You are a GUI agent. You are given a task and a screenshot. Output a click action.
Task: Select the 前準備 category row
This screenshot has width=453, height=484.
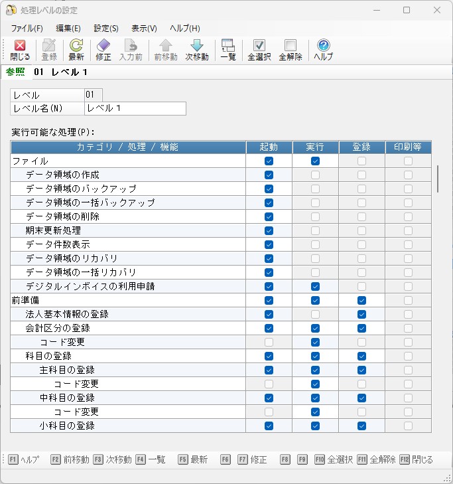[x=24, y=300]
